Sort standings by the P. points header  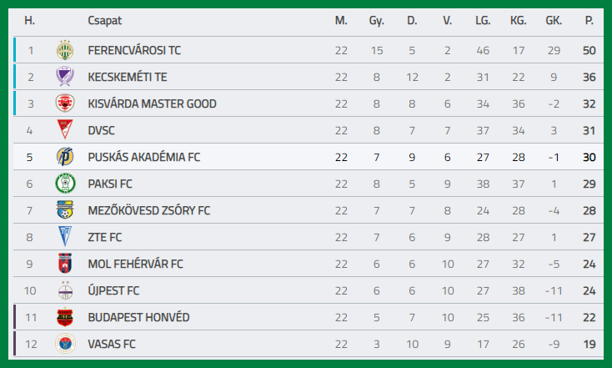(589, 20)
